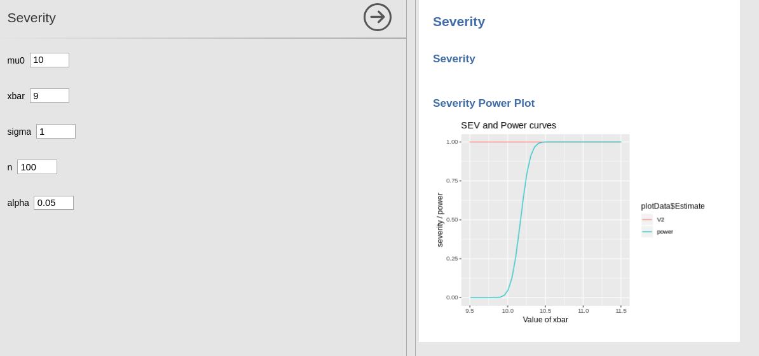Click the power teal legend swatch

[647, 232]
